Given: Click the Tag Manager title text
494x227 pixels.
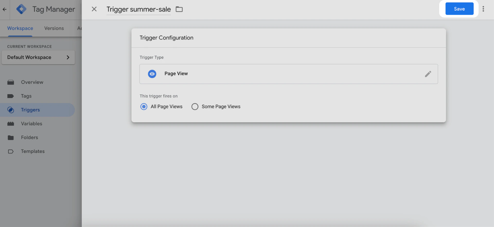Looking at the screenshot, I should pos(54,9).
